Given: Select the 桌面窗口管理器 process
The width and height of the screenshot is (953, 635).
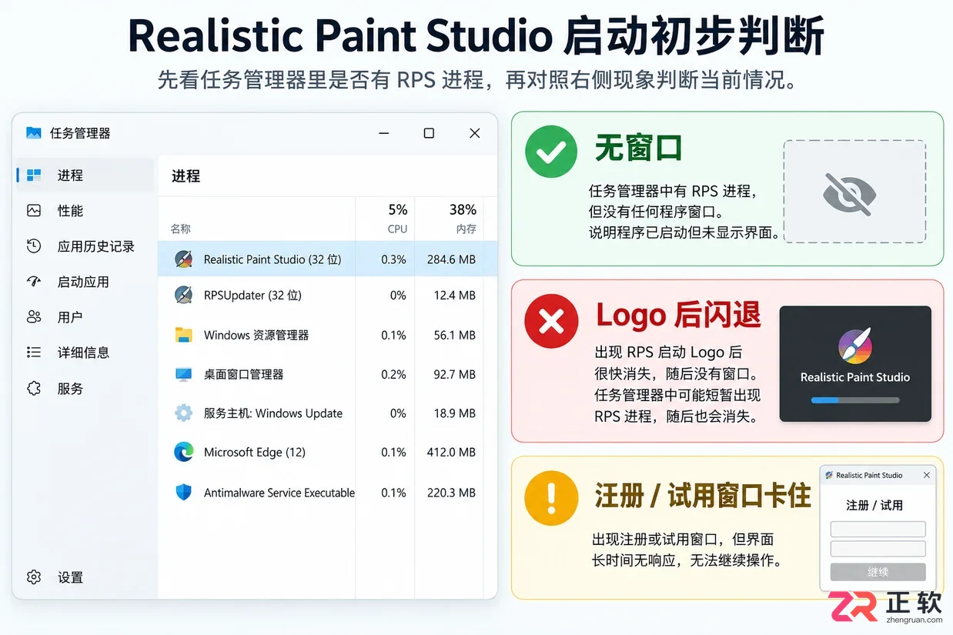Looking at the screenshot, I should coord(327,374).
